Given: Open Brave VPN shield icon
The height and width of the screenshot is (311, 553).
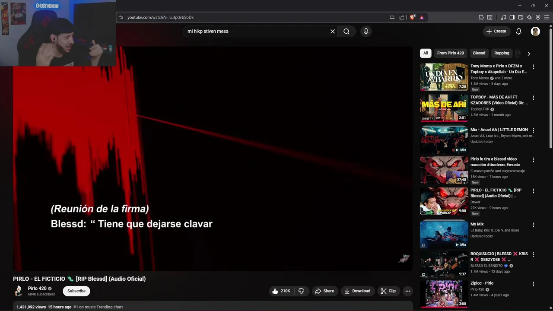Looking at the screenshot, I should (x=538, y=17).
